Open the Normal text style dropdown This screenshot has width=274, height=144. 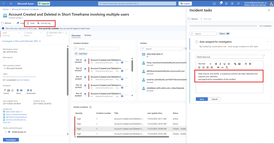[204, 64]
